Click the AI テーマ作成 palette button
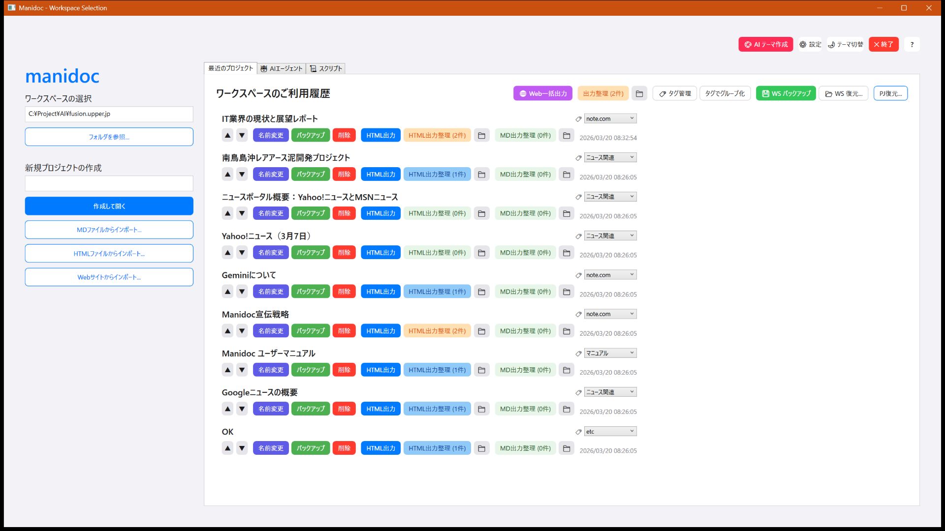Image resolution: width=945 pixels, height=531 pixels. (765, 44)
